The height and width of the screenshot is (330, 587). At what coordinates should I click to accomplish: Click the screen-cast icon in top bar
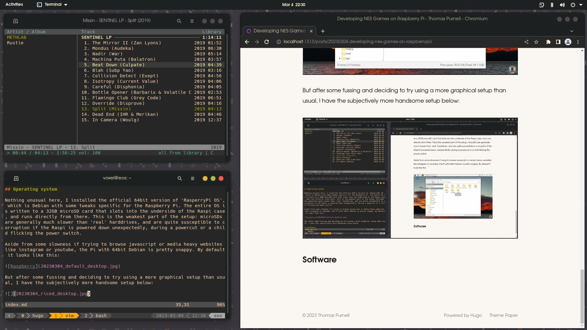542,5
